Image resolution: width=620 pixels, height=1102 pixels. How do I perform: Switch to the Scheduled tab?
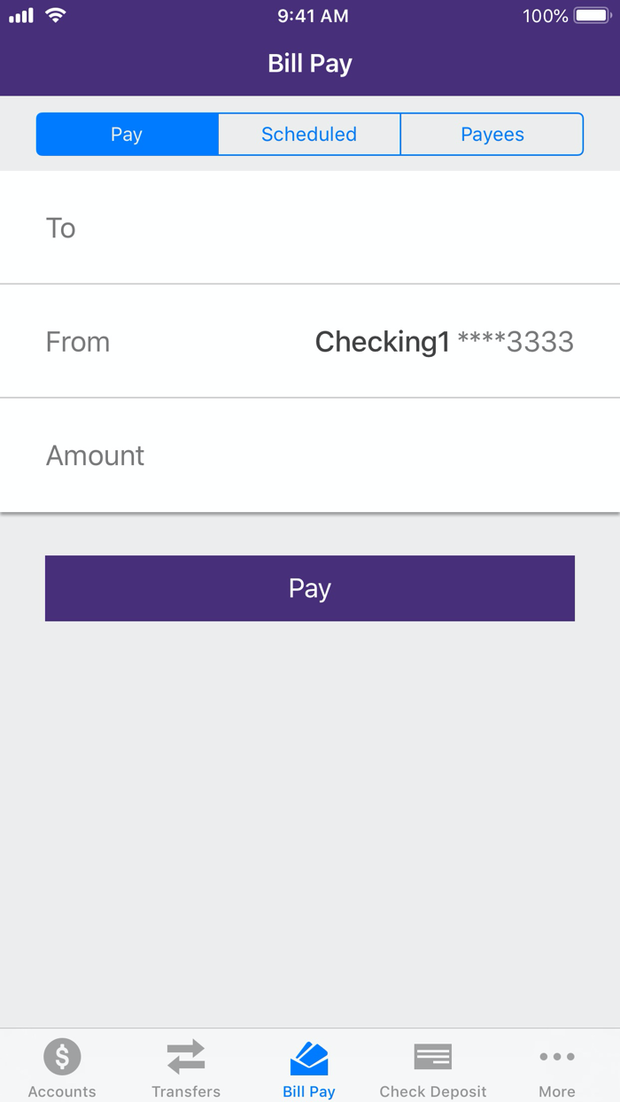[309, 134]
